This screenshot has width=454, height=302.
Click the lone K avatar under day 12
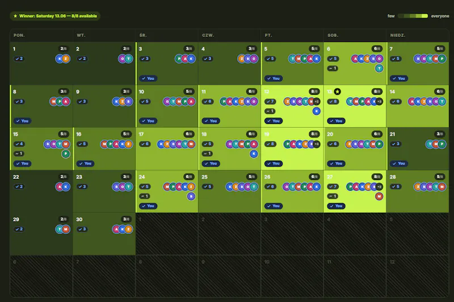click(317, 111)
